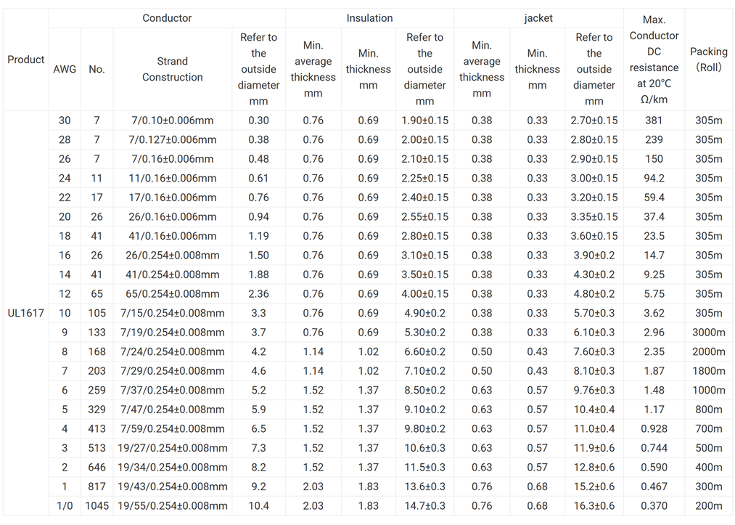735x525 pixels.
Task: Click the jacket column group header
Action: pyautogui.click(x=538, y=18)
